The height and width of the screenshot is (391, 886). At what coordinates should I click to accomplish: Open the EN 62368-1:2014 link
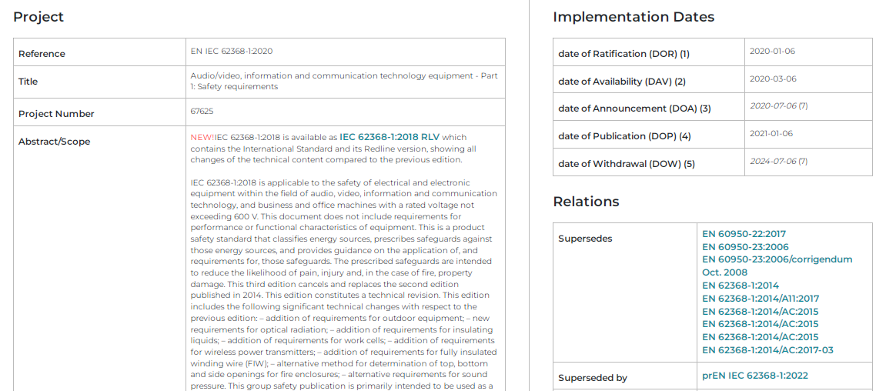coord(741,286)
